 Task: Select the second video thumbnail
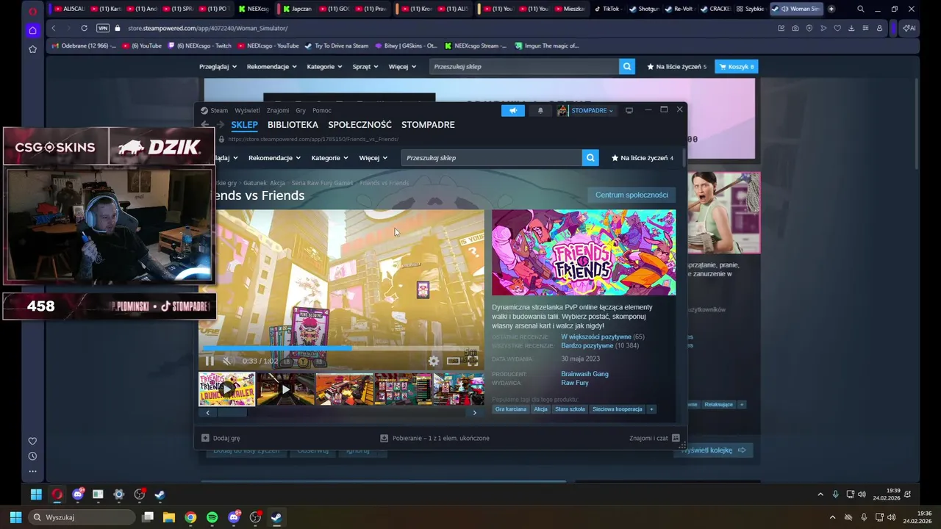pyautogui.click(x=286, y=389)
